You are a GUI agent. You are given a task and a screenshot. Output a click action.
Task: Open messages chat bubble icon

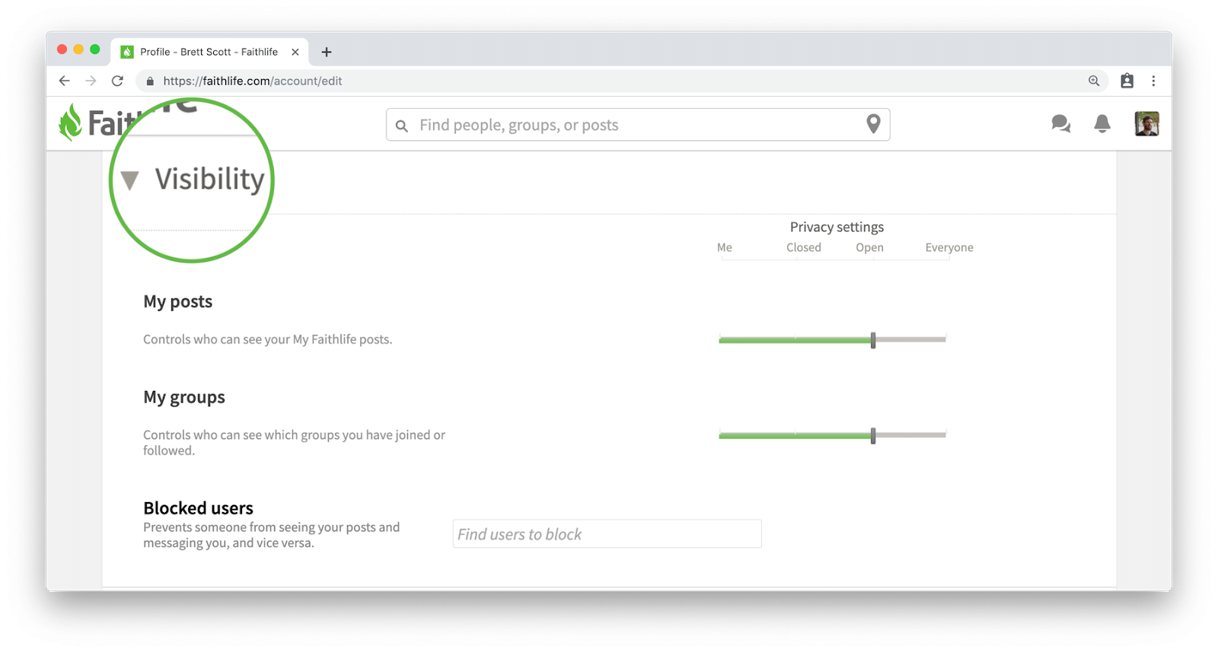1061,123
